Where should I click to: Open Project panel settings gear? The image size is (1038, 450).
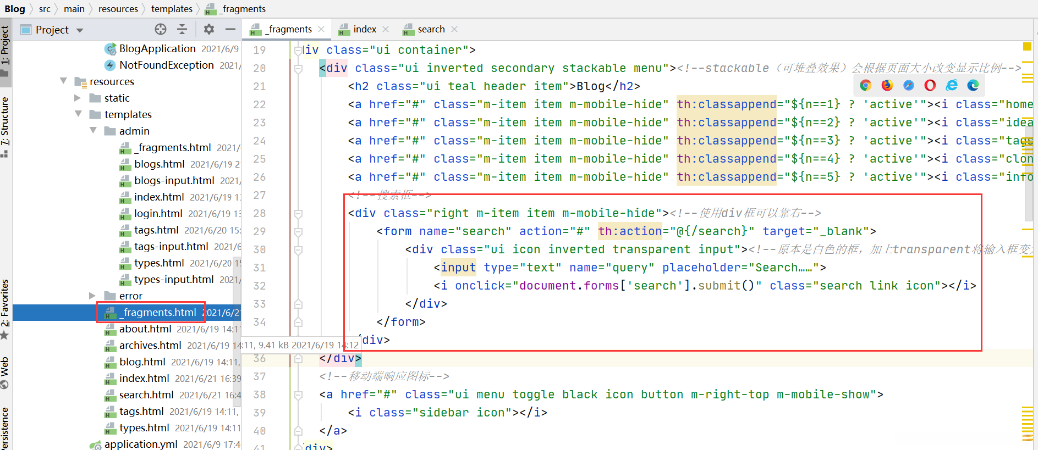[x=209, y=29]
